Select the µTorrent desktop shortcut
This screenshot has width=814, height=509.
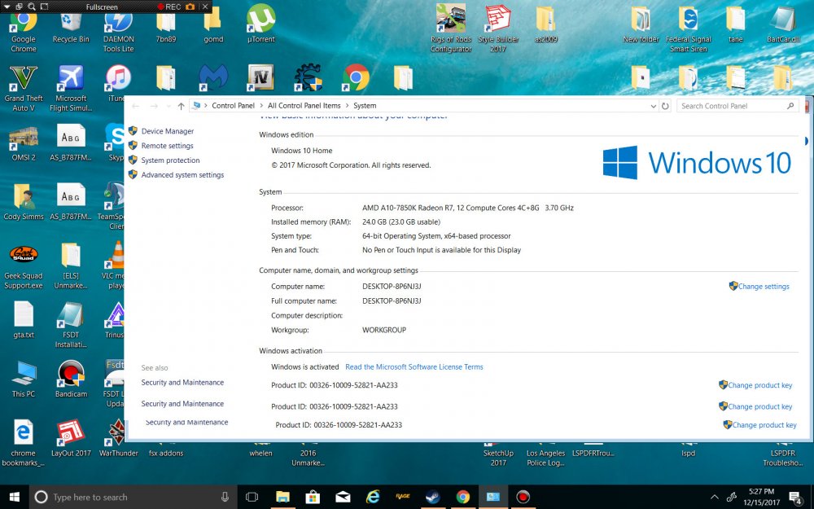[261, 24]
